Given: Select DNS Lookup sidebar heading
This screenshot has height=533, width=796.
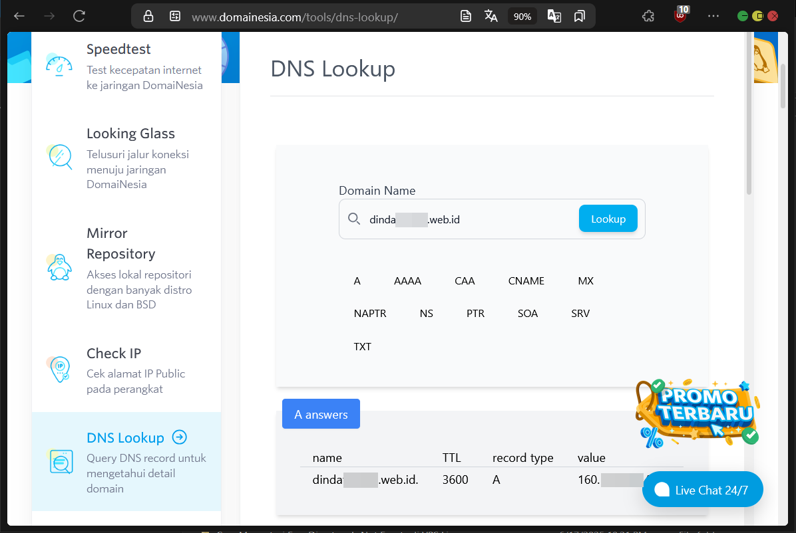Looking at the screenshot, I should click(x=125, y=438).
